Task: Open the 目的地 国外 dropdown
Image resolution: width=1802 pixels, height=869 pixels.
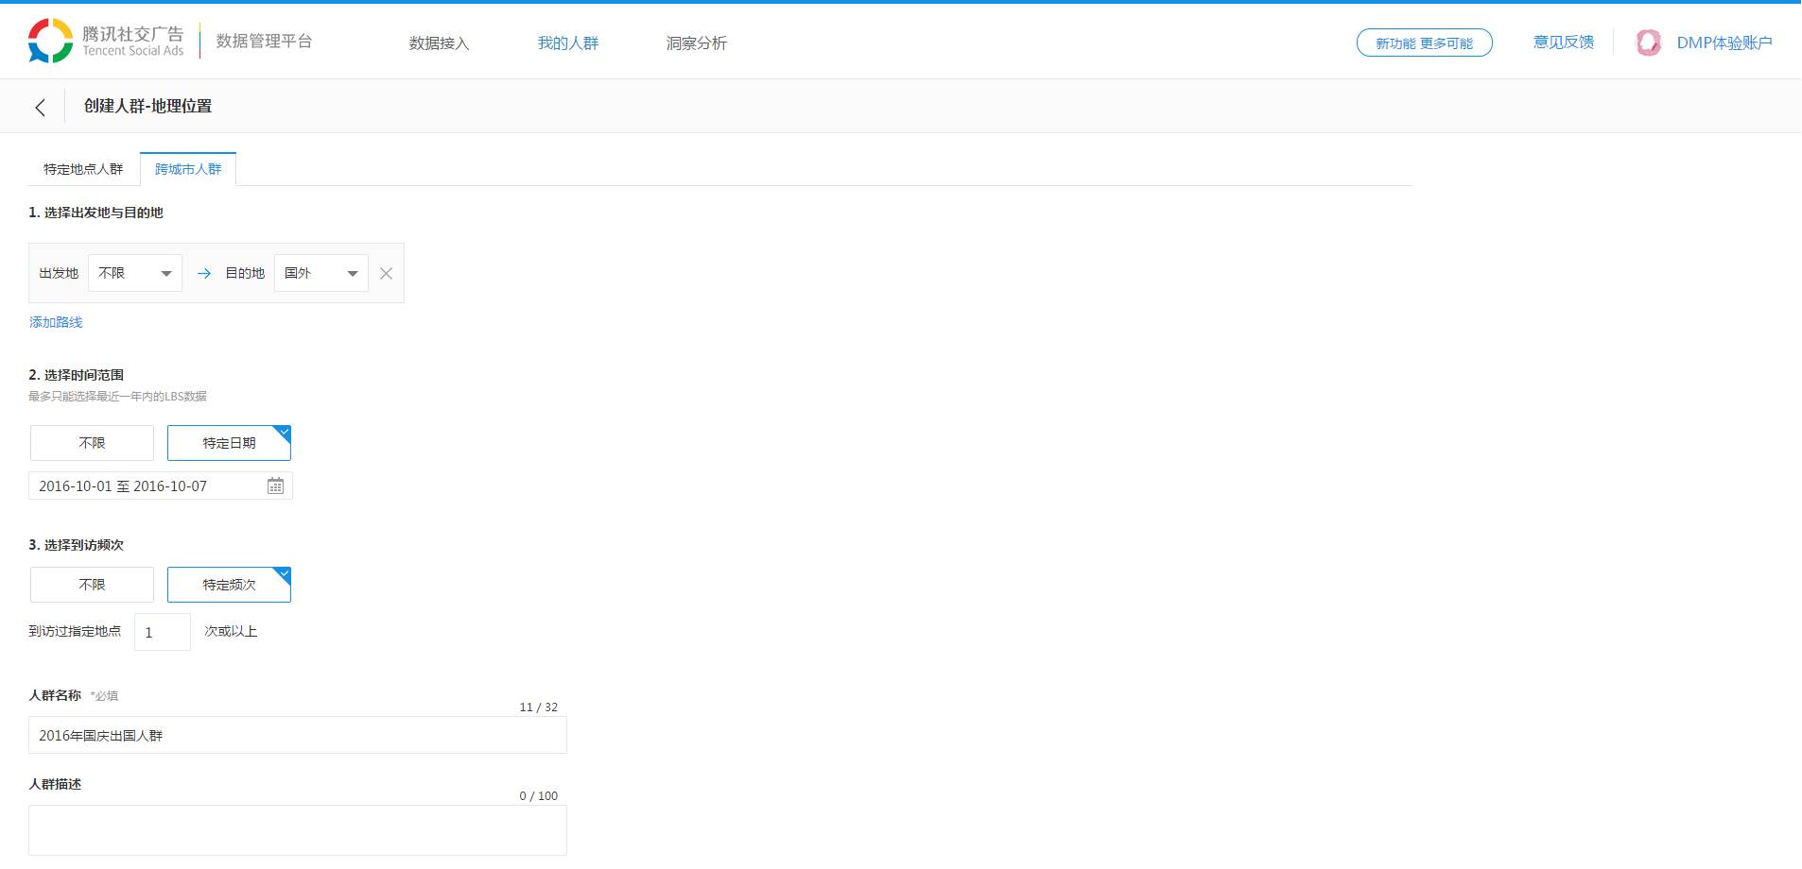Action: (x=321, y=273)
